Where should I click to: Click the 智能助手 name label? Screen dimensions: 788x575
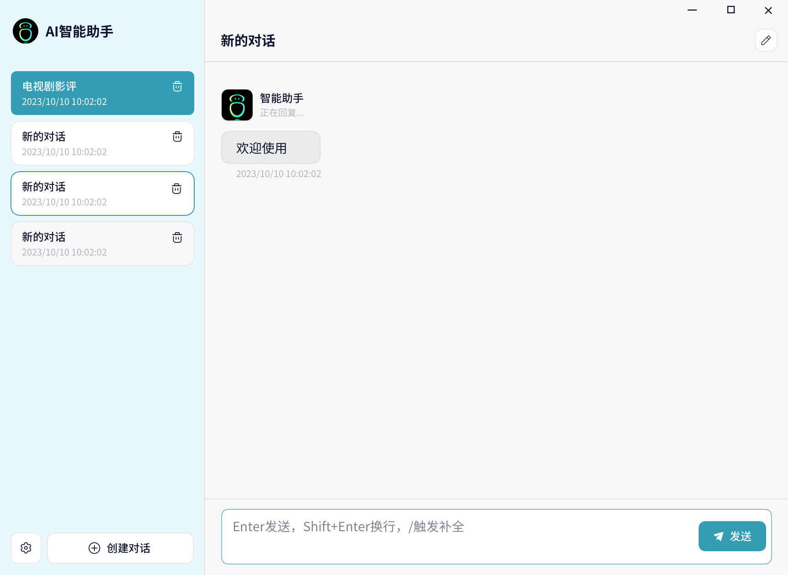282,98
